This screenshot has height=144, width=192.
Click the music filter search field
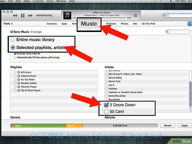tap(178, 32)
